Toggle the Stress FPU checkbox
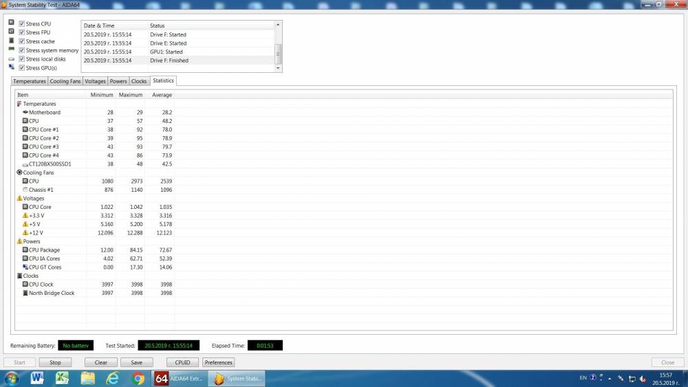 [21, 32]
